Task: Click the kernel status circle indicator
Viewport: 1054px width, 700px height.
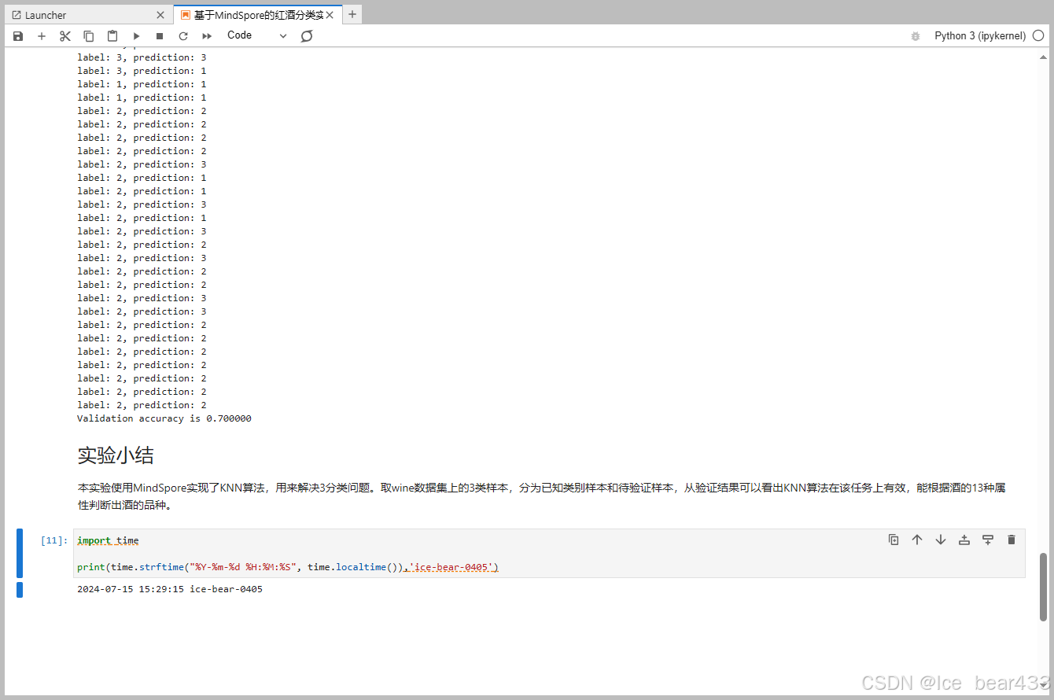Action: coord(1038,35)
